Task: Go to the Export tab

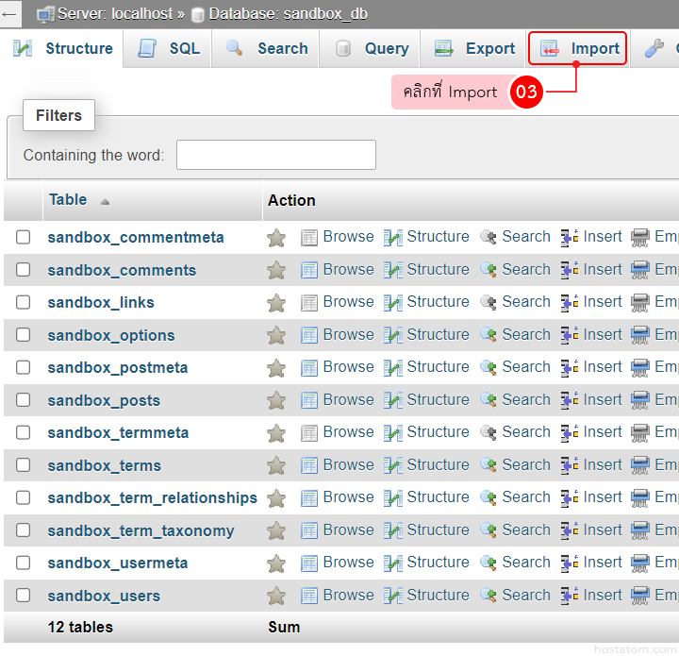Action: 474,48
